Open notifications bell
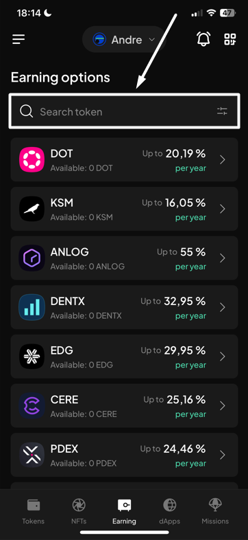The image size is (248, 540). click(x=203, y=39)
